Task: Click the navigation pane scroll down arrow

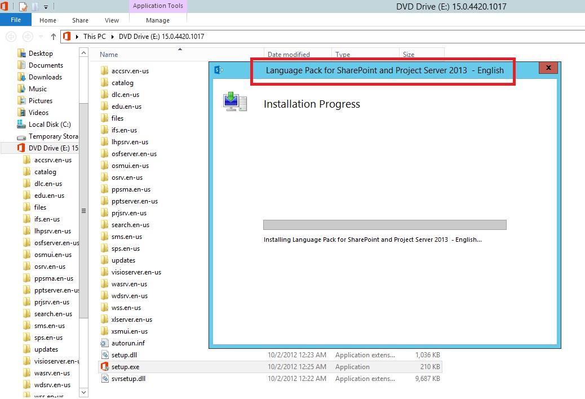Action: point(84,392)
